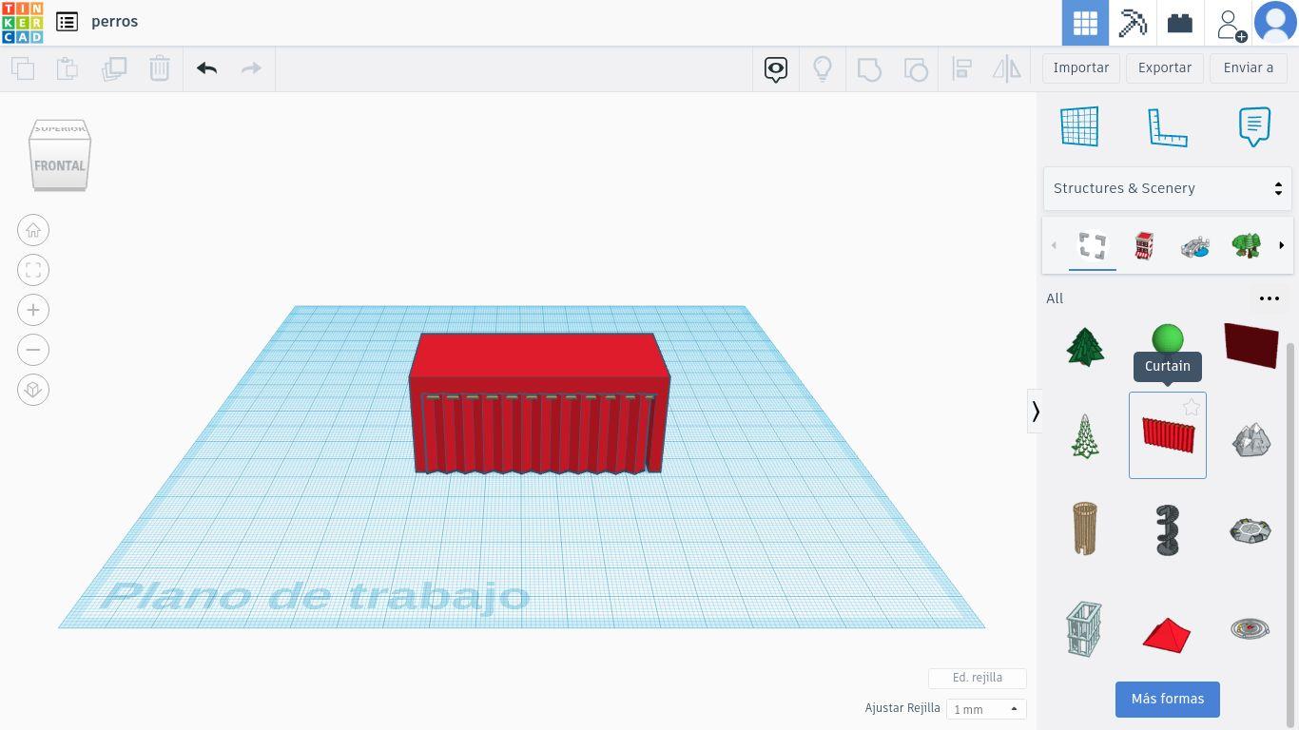Screen dimensions: 1299x730
Task: Click the Zoom out minus button
Action: pyautogui.click(x=33, y=350)
